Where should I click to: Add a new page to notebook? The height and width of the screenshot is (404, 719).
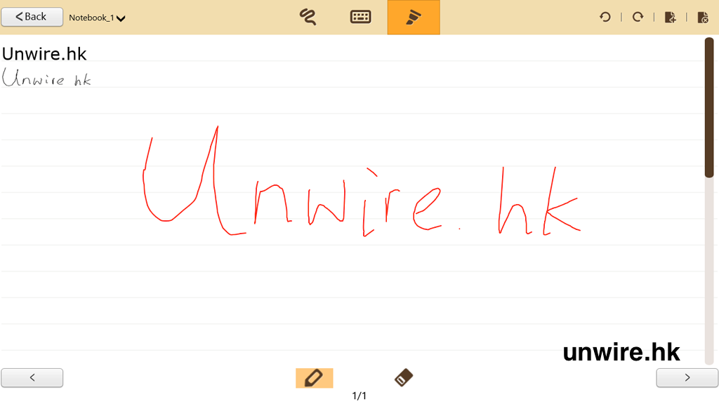[x=670, y=17]
